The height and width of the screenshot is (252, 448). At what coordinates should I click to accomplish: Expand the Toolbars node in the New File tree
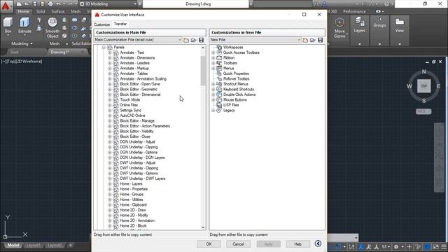coord(213,63)
